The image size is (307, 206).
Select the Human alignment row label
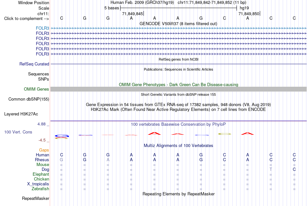[42, 155]
